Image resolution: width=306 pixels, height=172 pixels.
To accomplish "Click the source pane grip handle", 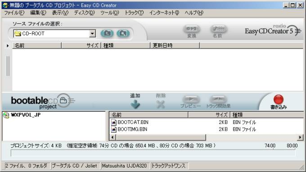I will point(8,66).
